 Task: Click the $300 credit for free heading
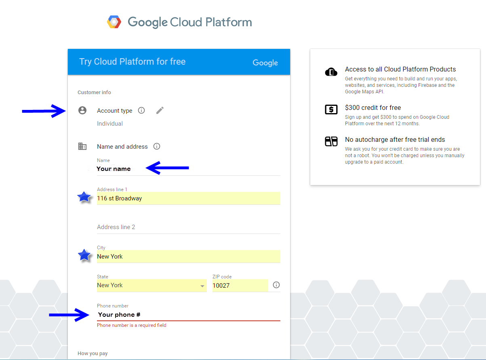[373, 107]
